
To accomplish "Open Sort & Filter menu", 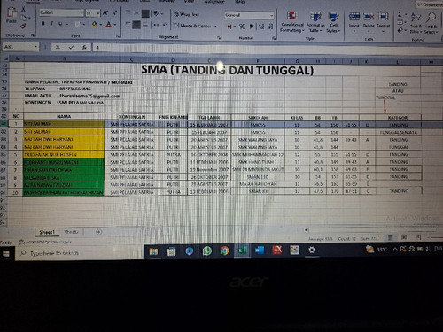I will [x=416, y=22].
